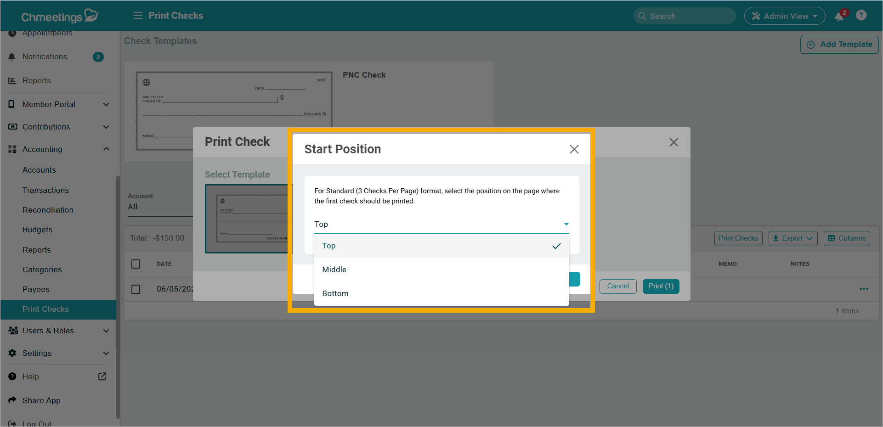The image size is (883, 427).
Task: Close the Print Check dialog
Action: 674,142
